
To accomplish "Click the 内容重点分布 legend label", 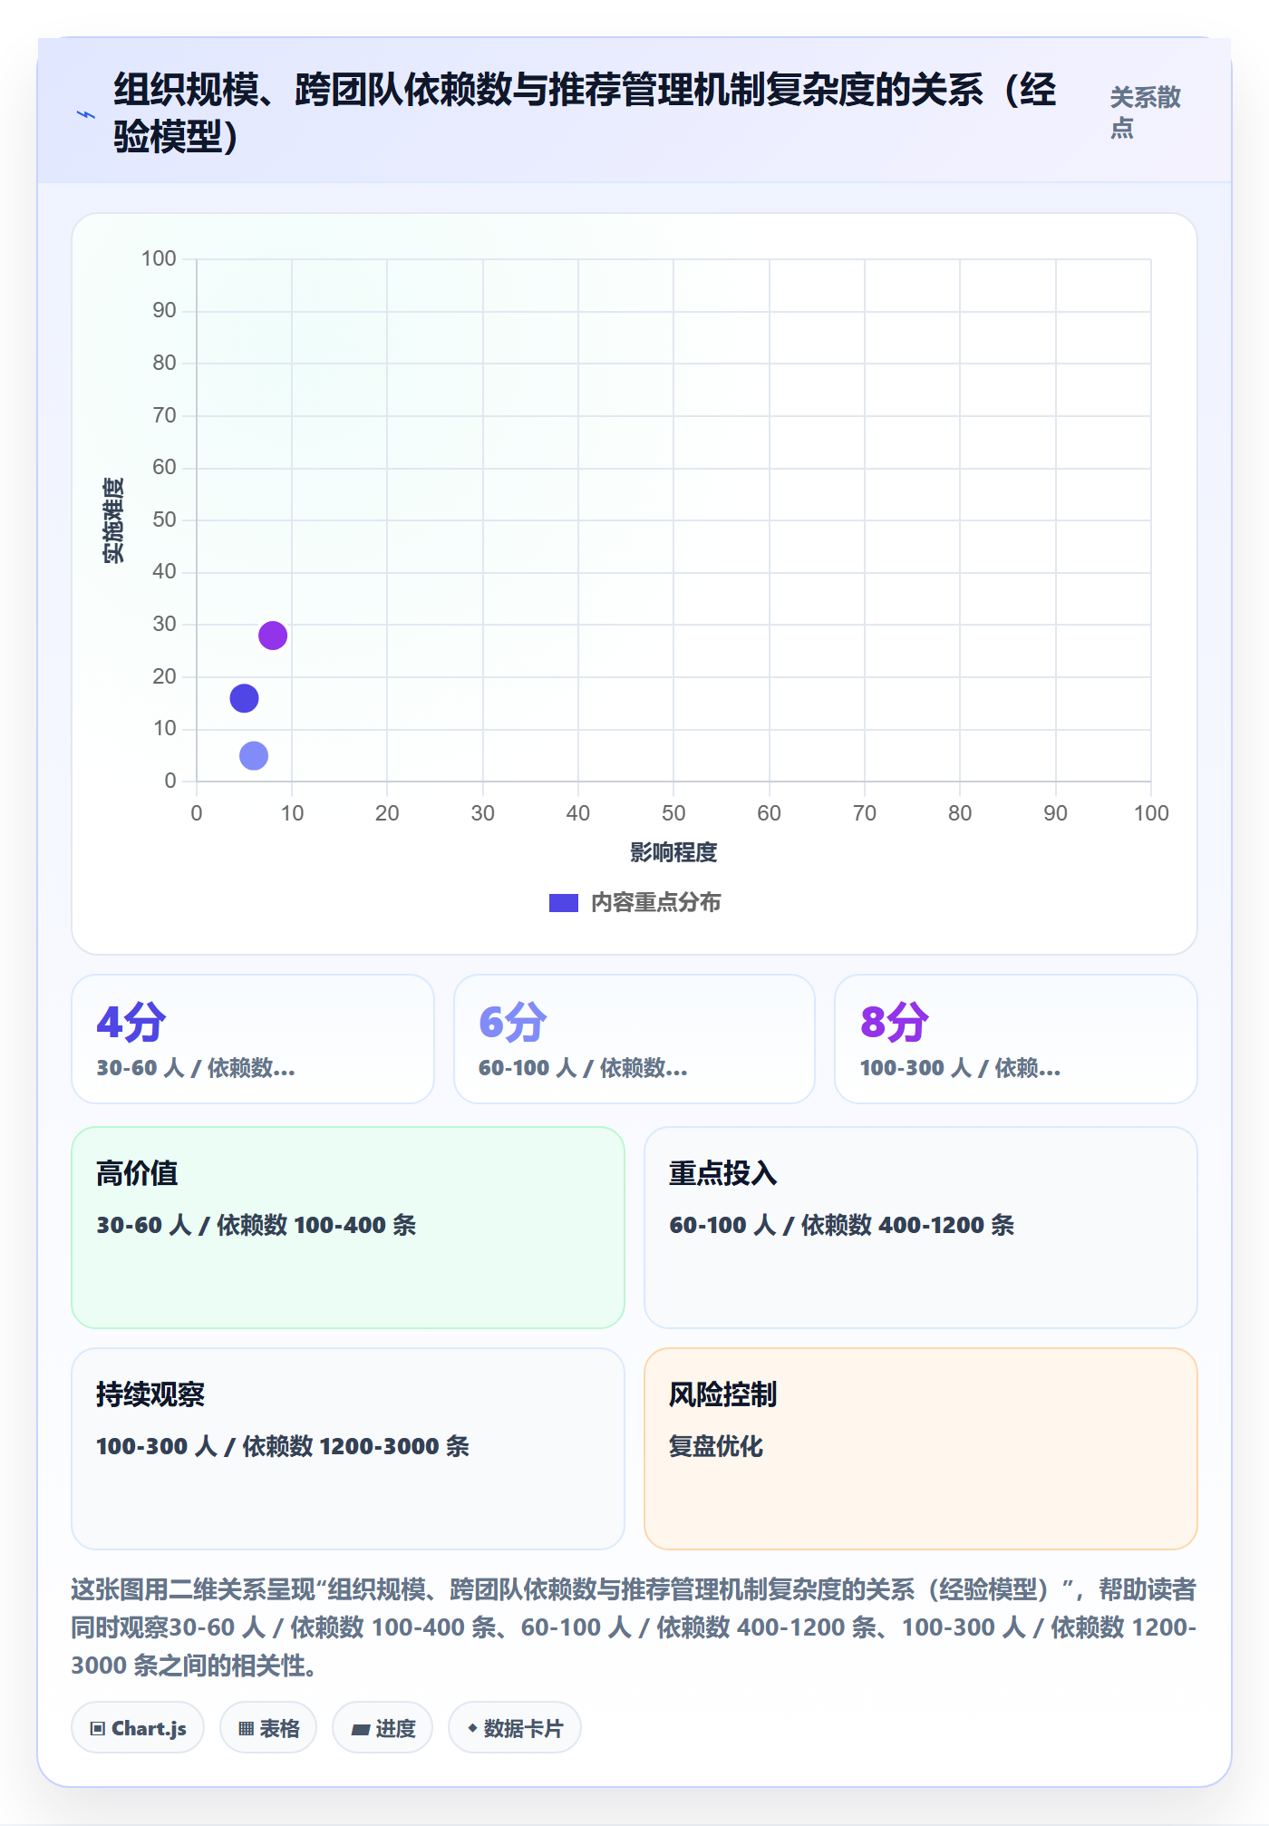I will [x=655, y=903].
